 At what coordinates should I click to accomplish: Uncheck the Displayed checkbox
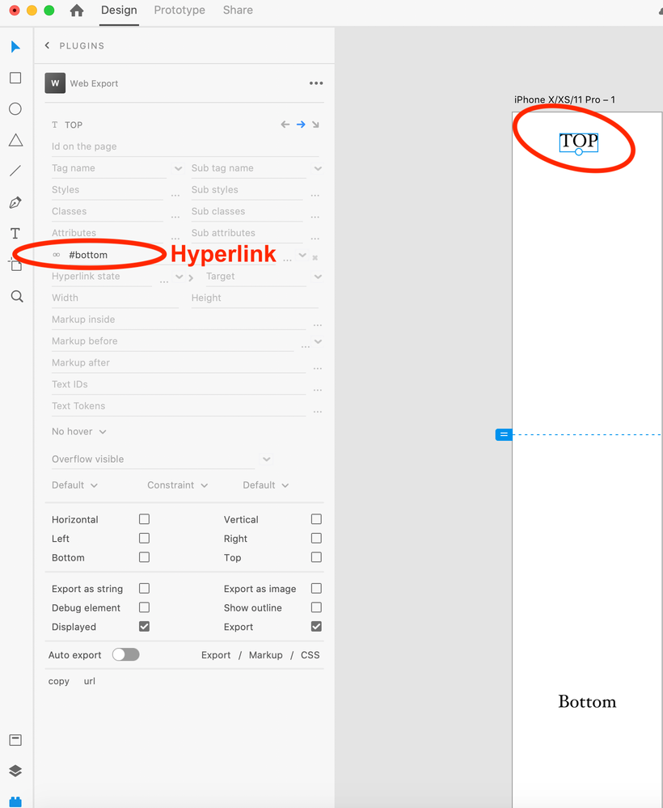point(144,627)
